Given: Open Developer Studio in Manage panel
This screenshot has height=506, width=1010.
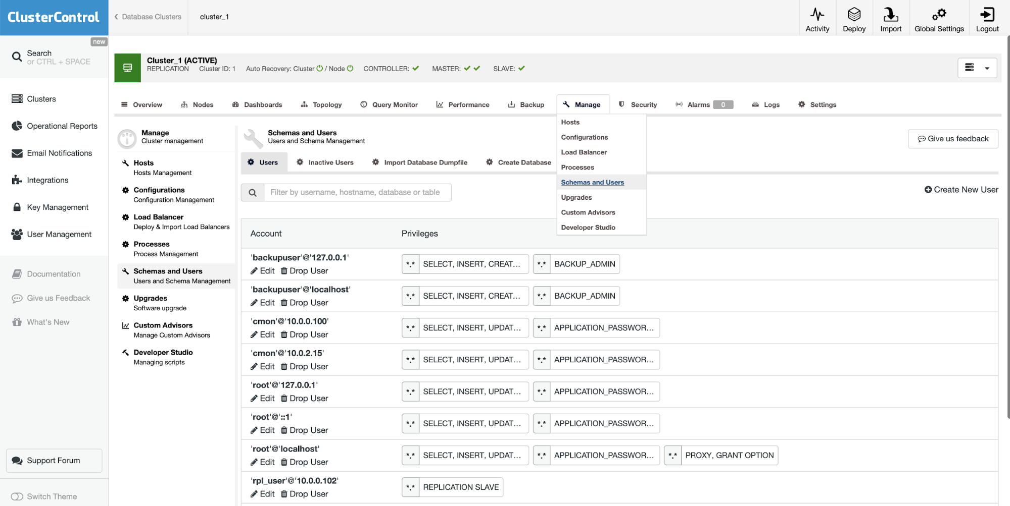Looking at the screenshot, I should pos(176,357).
